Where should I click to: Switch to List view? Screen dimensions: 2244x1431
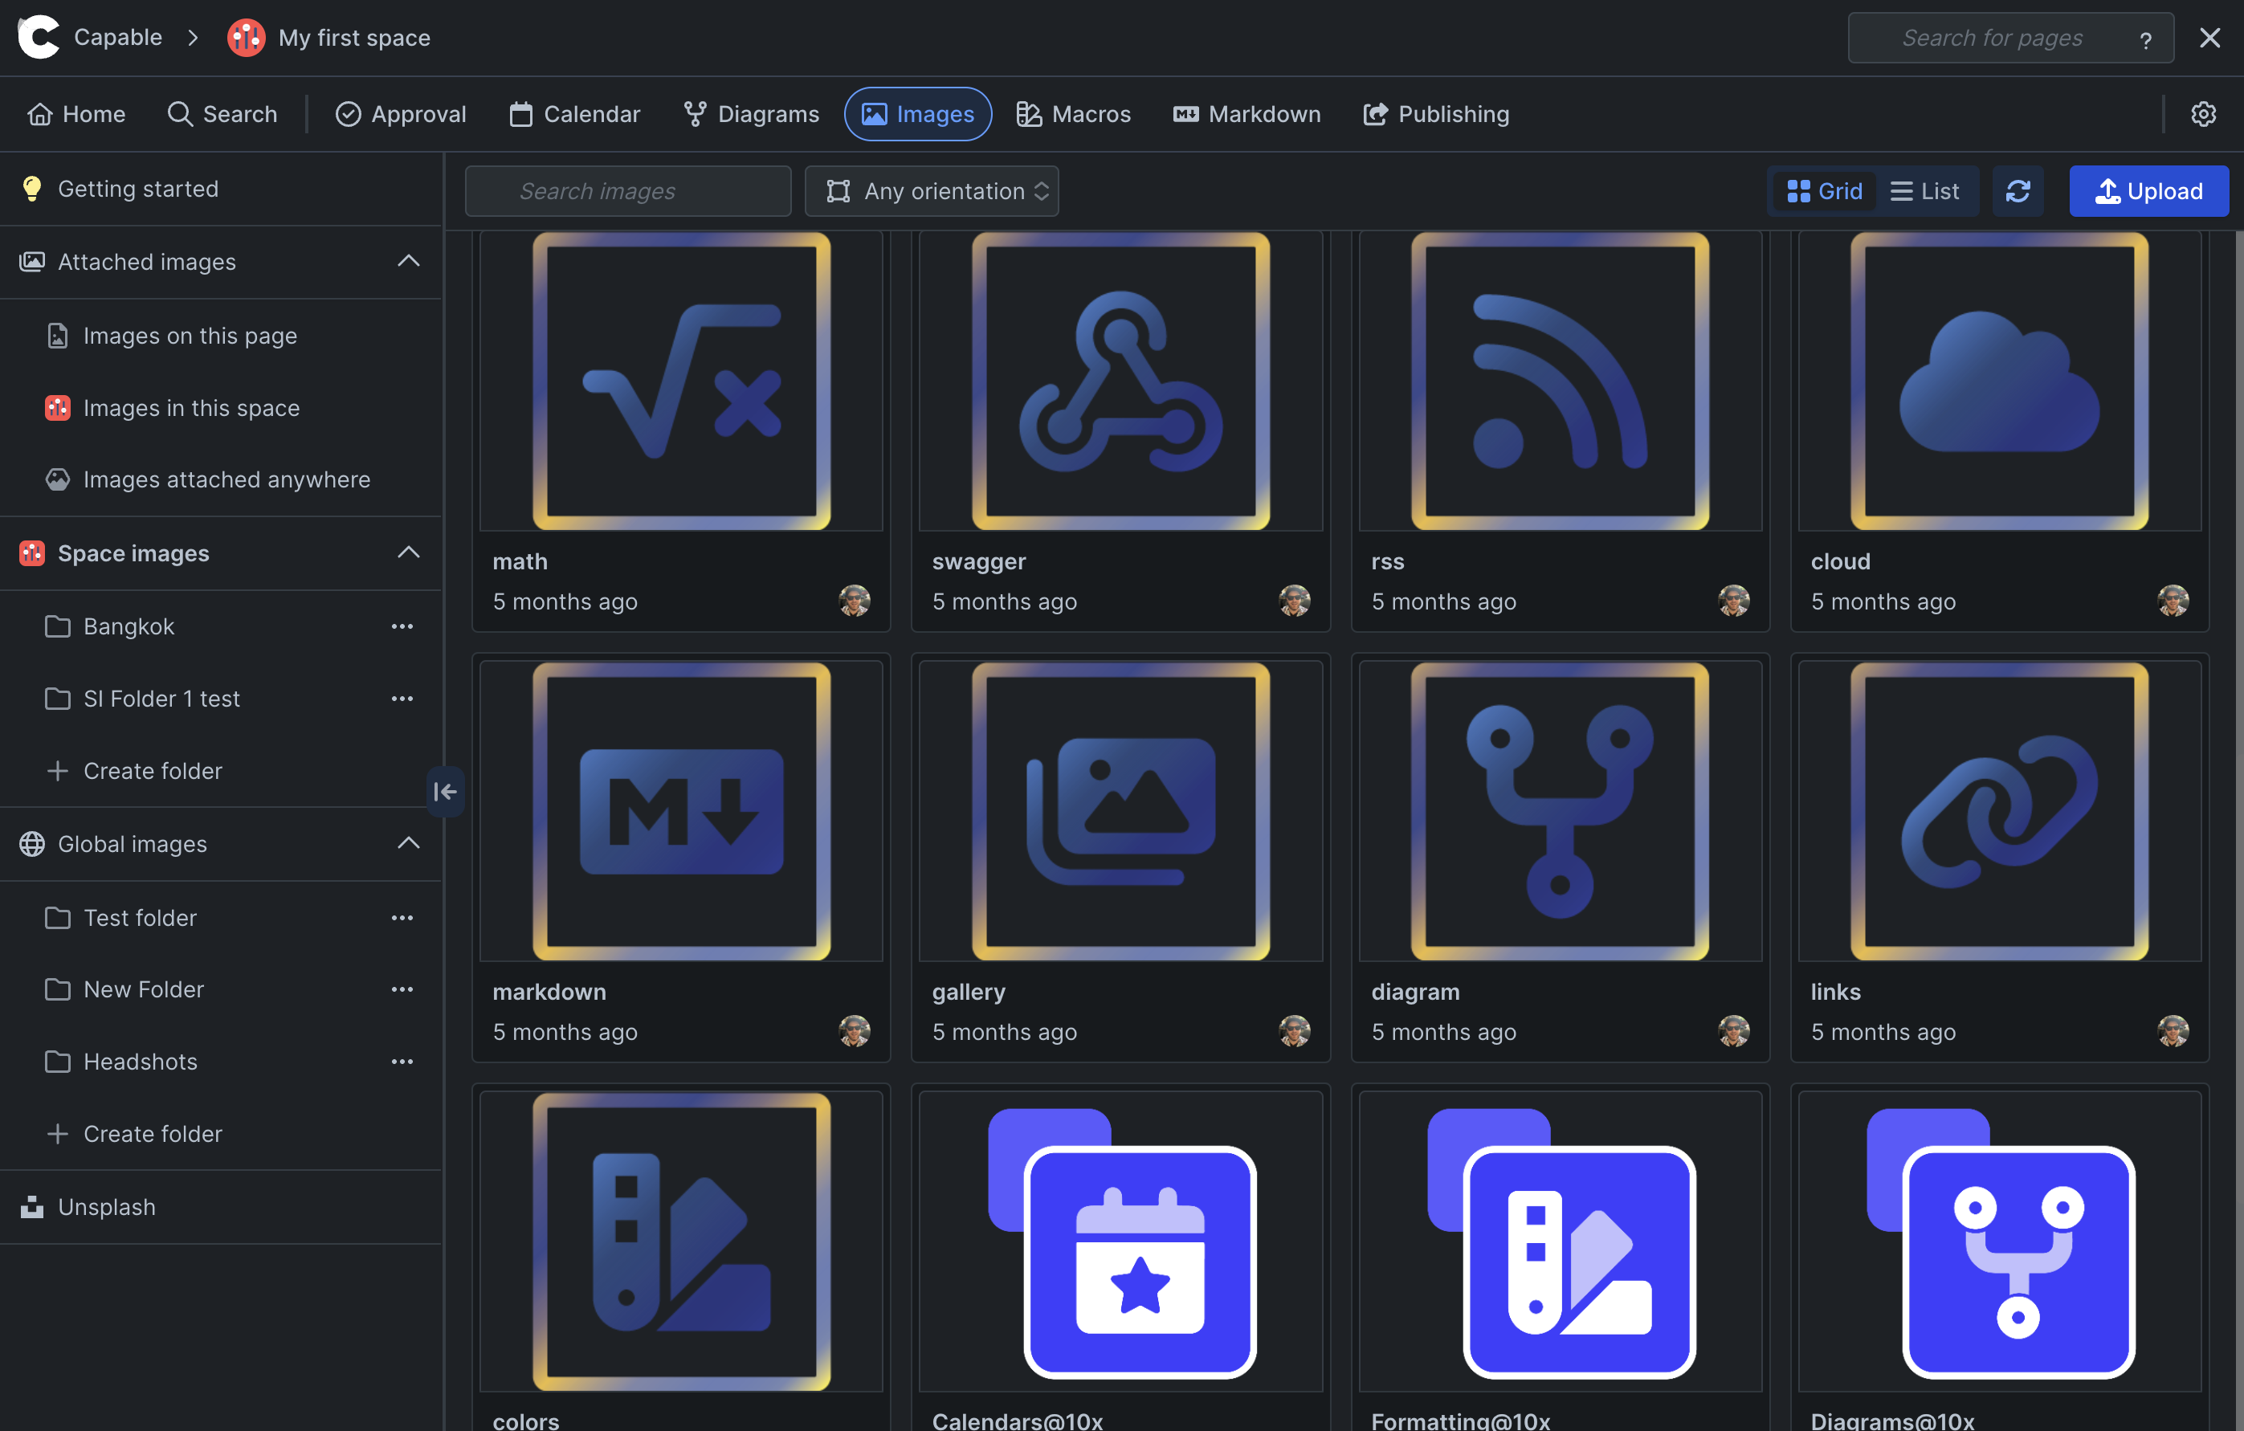[1924, 191]
